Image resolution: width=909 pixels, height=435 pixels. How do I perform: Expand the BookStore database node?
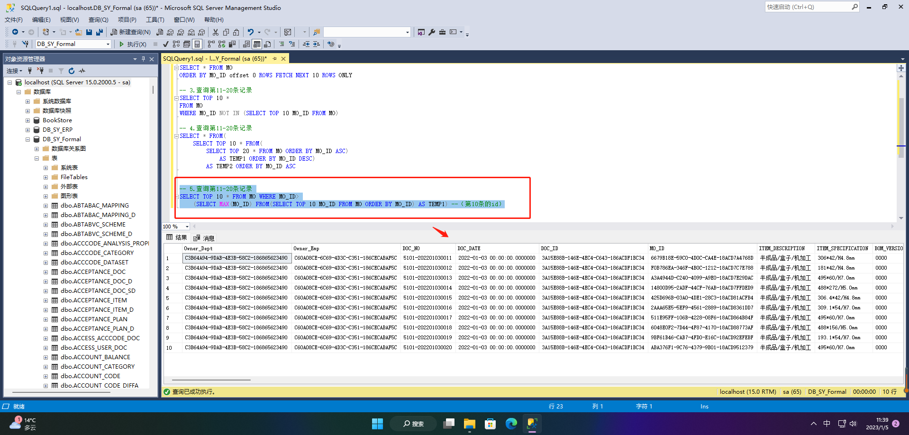pos(27,120)
